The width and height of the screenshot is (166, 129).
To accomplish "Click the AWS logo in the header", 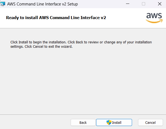I will point(154,17).
